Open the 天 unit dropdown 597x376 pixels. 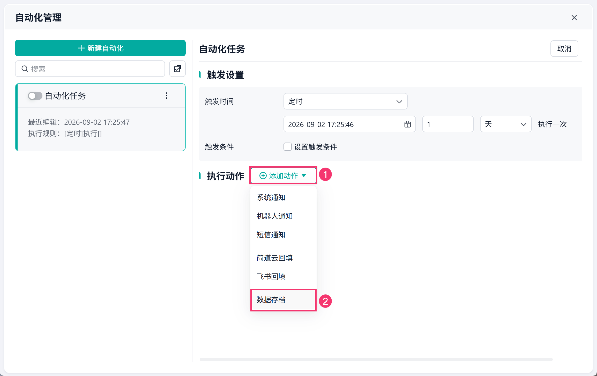[x=506, y=124]
